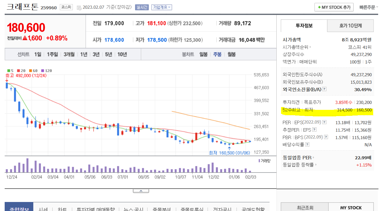
Task: Open the 투자정보 tab
Action: click(304, 26)
